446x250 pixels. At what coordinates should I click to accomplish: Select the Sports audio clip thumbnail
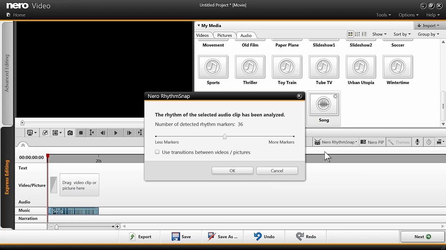(x=213, y=67)
